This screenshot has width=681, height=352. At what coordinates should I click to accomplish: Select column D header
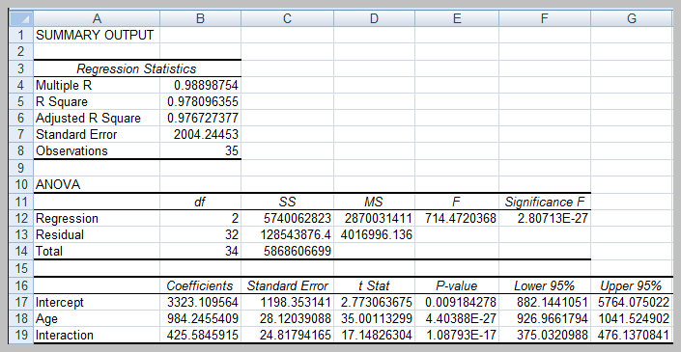click(374, 18)
